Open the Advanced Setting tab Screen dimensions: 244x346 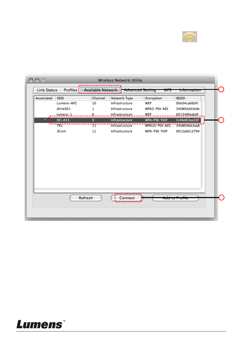pos(140,90)
